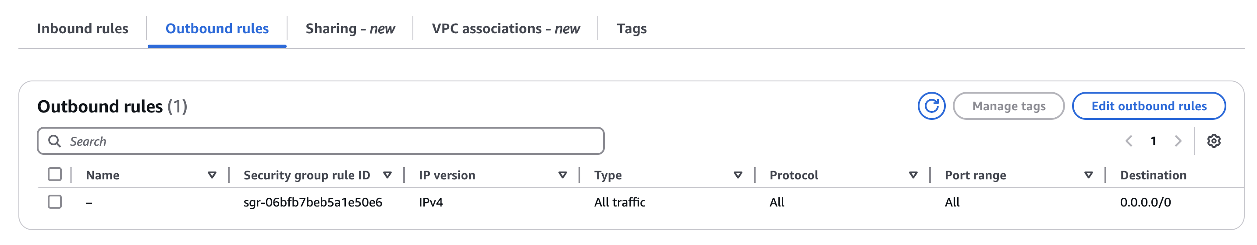Sort by Port range column arrow
This screenshot has height=245, width=1257.
(1088, 175)
